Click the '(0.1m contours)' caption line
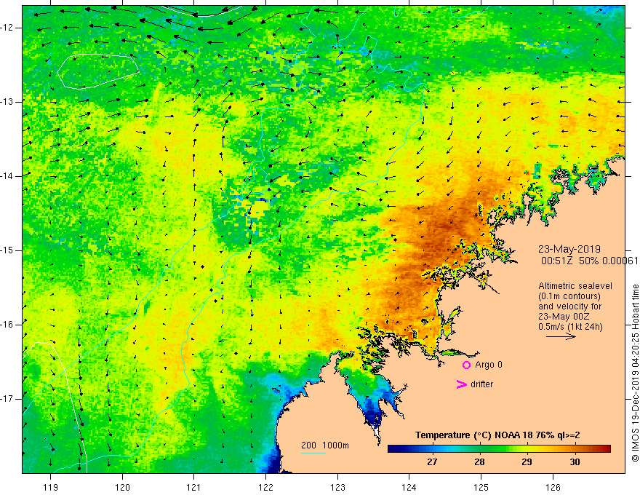 click(569, 296)
